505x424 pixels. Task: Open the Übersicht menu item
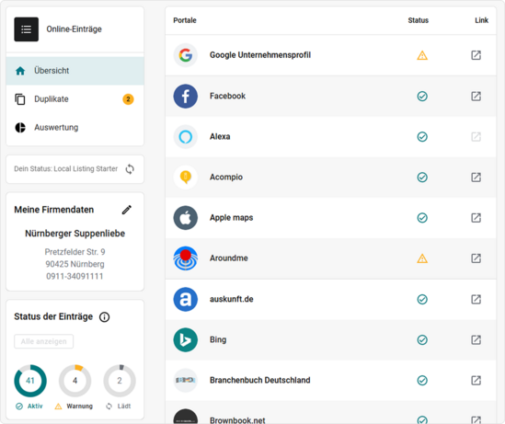(x=75, y=71)
